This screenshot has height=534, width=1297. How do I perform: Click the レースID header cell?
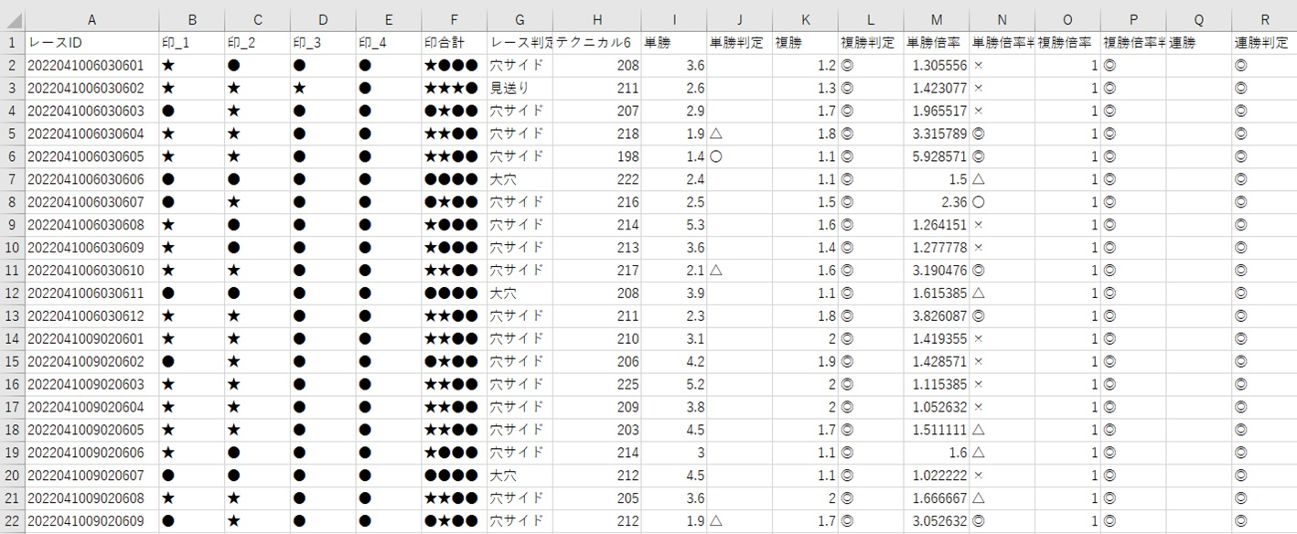[x=91, y=42]
